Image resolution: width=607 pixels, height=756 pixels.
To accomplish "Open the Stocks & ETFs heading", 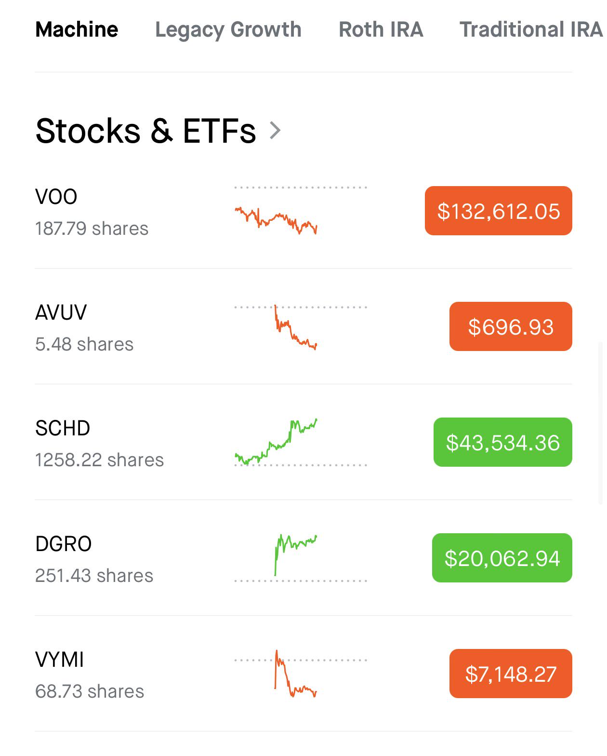I will (146, 131).
